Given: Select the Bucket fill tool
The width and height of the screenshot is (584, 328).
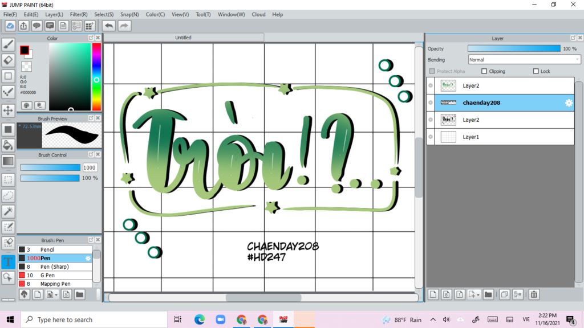Looking at the screenshot, I should [x=8, y=145].
